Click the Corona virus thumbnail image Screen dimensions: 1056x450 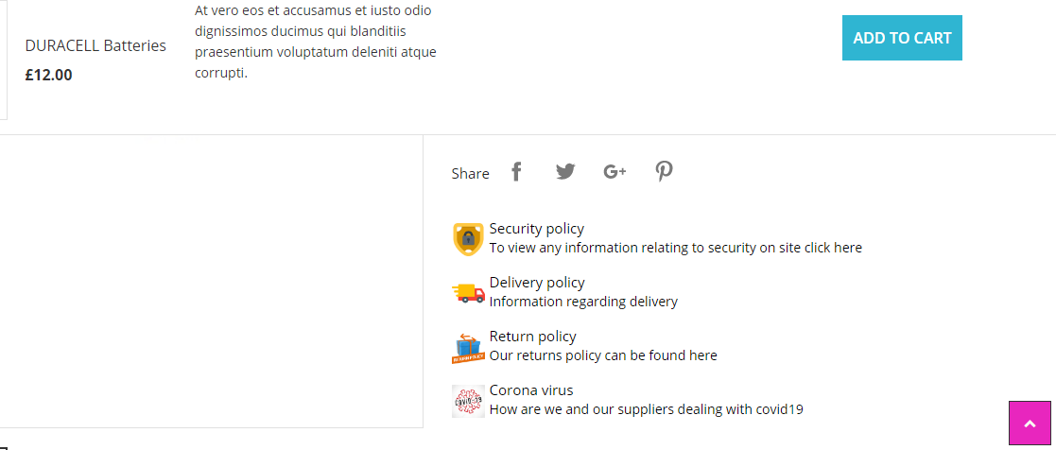click(x=468, y=401)
